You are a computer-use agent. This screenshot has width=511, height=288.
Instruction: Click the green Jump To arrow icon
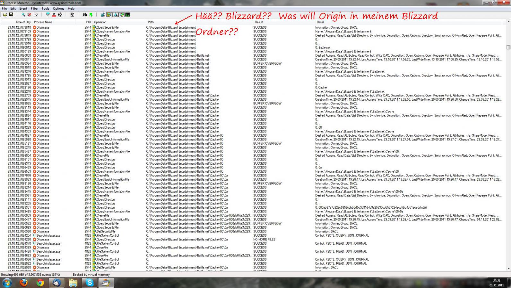point(91,14)
